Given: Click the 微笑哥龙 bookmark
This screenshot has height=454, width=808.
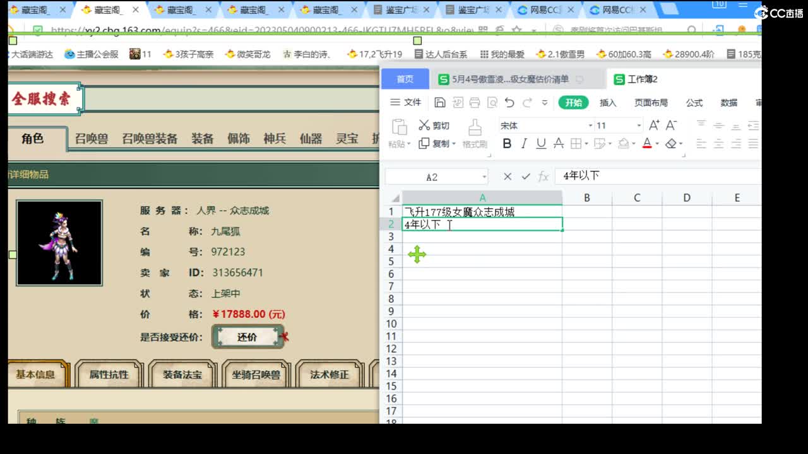Looking at the screenshot, I should point(247,54).
